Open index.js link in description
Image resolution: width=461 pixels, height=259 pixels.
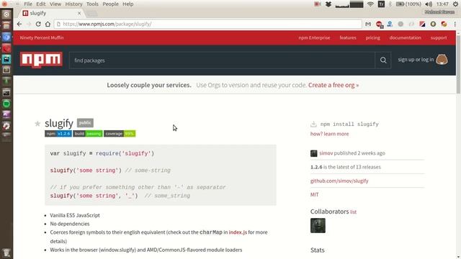[238, 232]
